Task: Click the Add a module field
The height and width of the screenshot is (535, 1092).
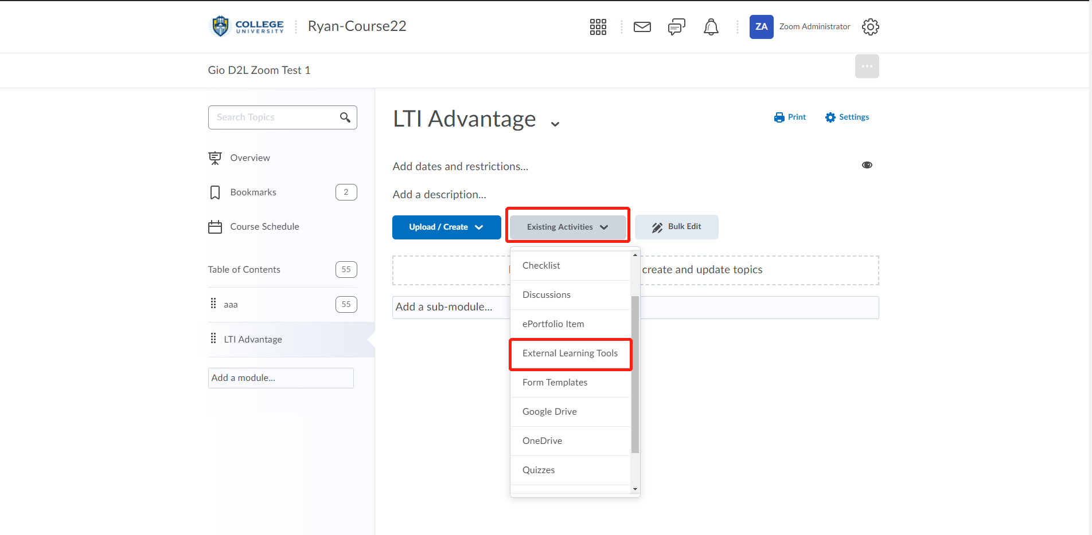Action: [281, 378]
